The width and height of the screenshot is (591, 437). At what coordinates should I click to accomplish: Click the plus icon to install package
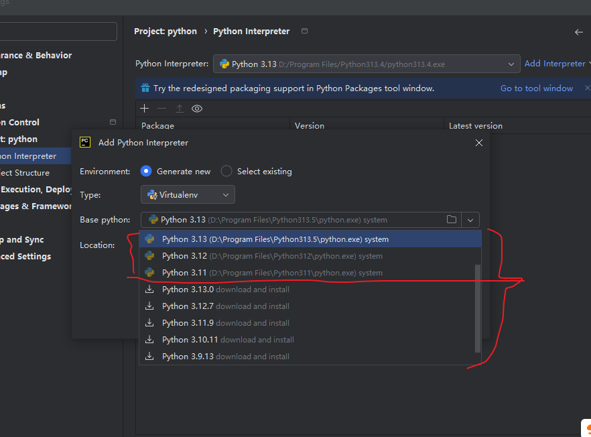[144, 109]
